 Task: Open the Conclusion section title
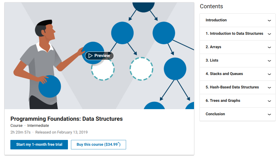point(215,114)
